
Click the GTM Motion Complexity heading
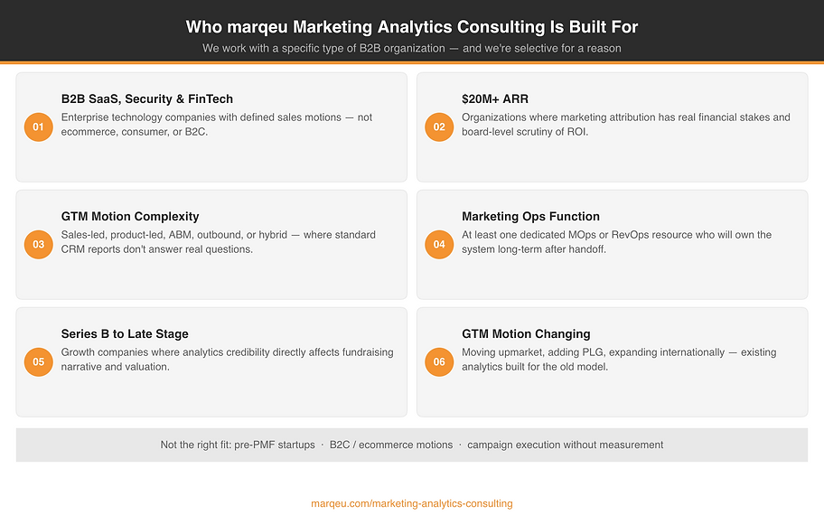tap(130, 217)
